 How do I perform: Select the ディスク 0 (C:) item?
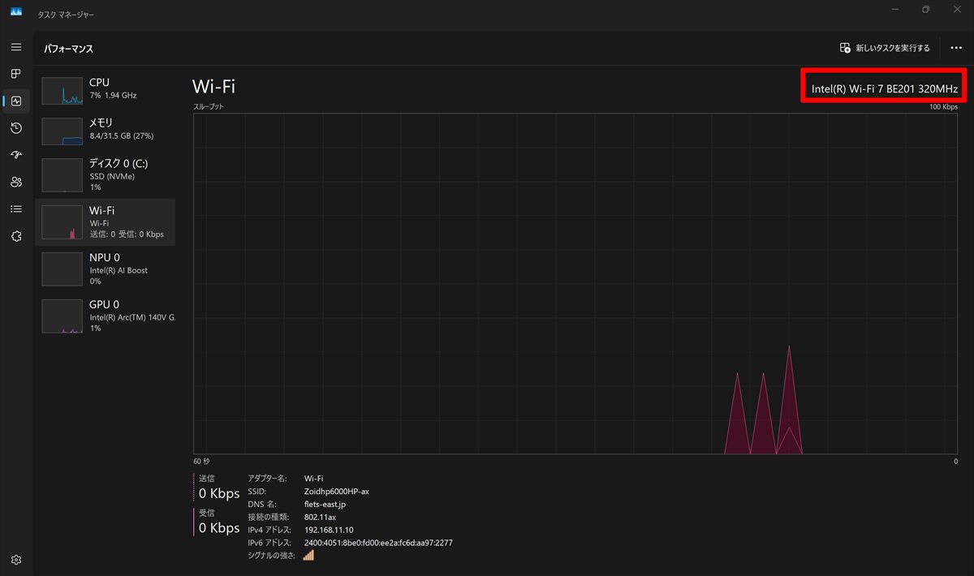click(105, 174)
